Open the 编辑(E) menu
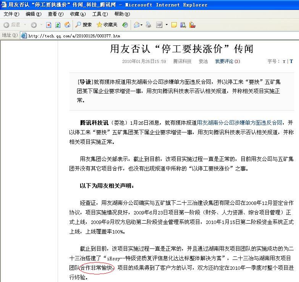299x282 pixels. coord(34,14)
